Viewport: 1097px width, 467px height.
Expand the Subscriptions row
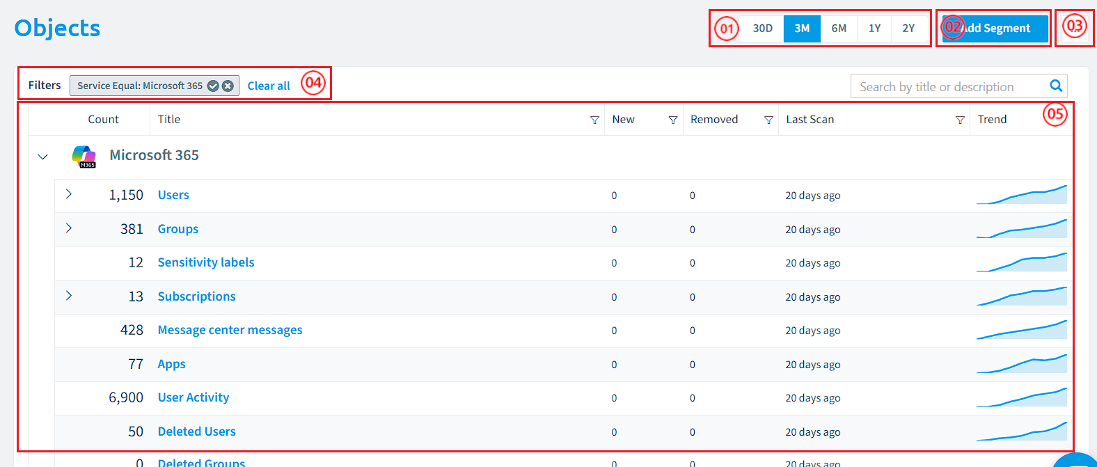point(68,296)
